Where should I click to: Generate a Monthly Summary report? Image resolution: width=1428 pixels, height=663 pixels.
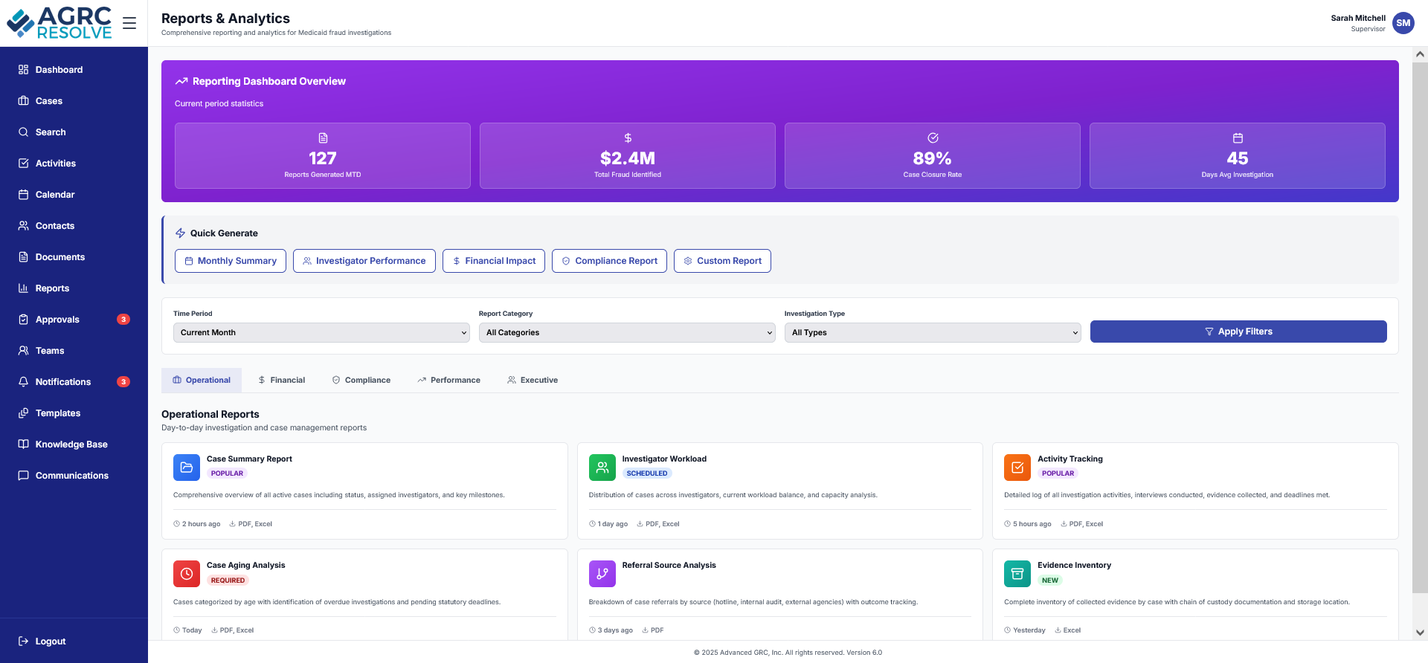click(x=231, y=261)
